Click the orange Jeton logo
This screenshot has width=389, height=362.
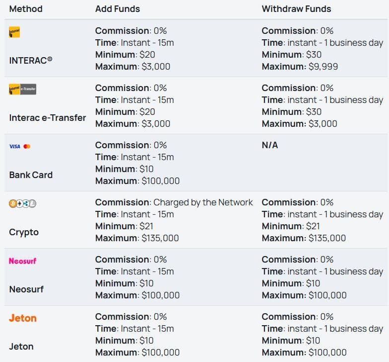(23, 318)
